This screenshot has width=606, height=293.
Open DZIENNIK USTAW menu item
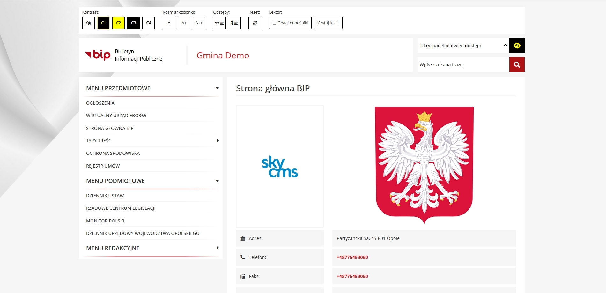click(x=105, y=196)
